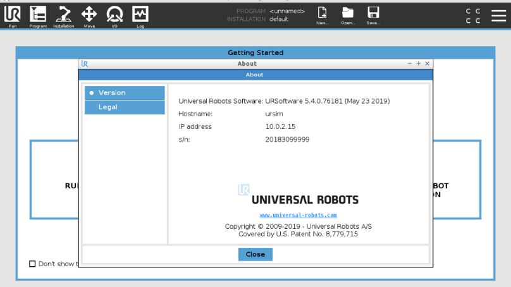Viewport: 511px width, 287px height.
Task: Click the software version URSoftware 5.4.0.76181 text
Action: pos(327,101)
